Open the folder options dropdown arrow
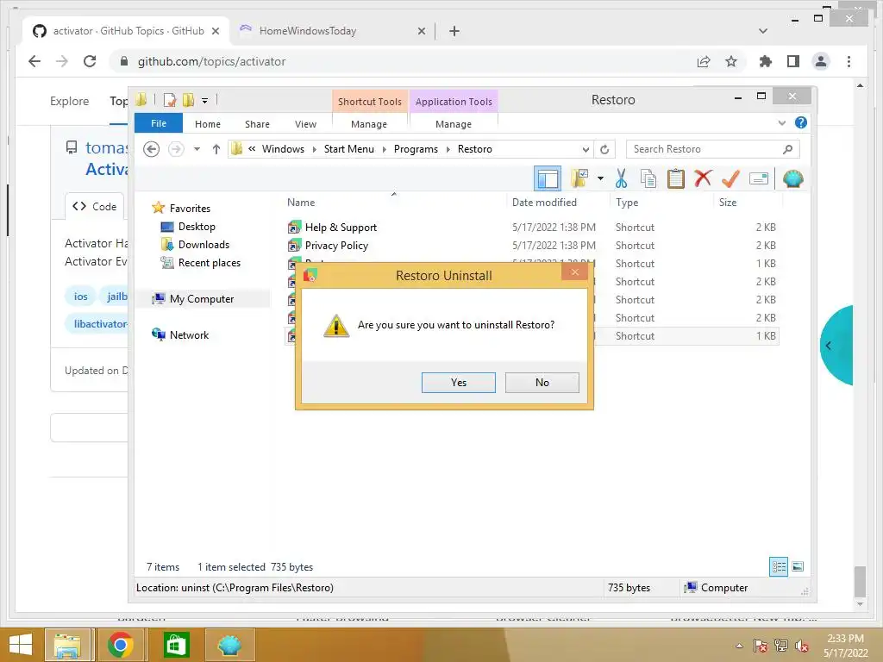 600,178
